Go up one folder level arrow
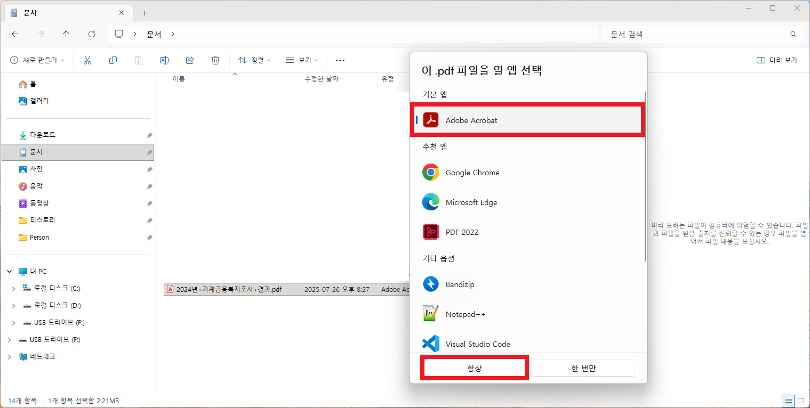This screenshot has width=810, height=408. 66,34
